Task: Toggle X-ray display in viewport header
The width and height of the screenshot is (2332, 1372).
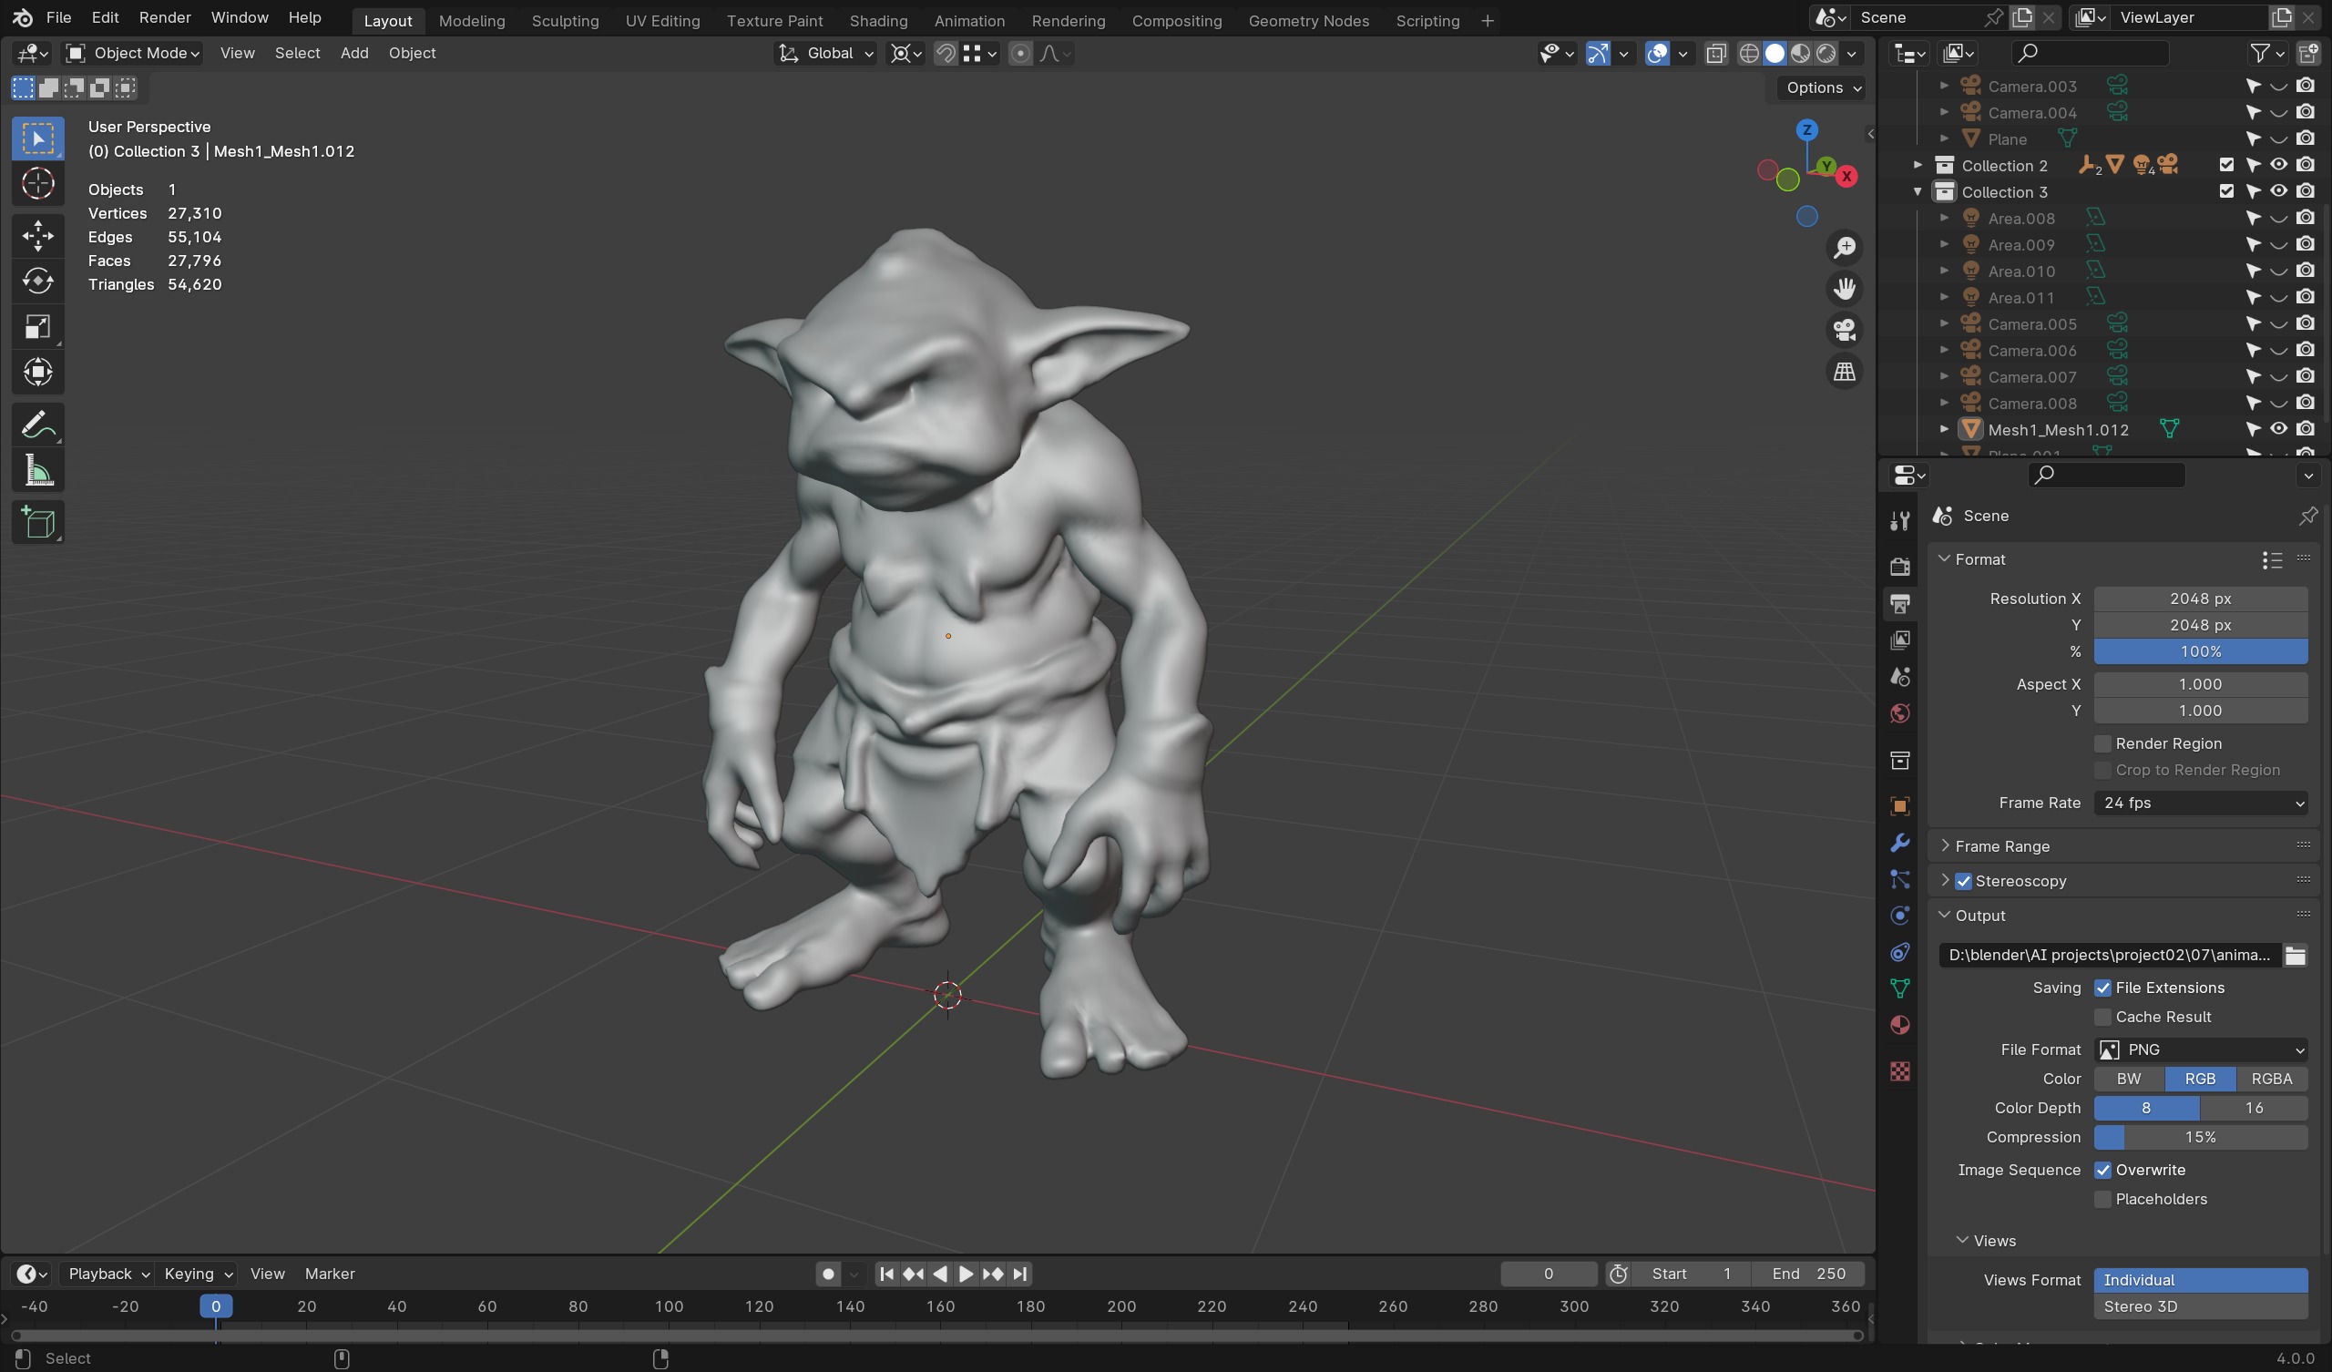Action: (x=1715, y=53)
